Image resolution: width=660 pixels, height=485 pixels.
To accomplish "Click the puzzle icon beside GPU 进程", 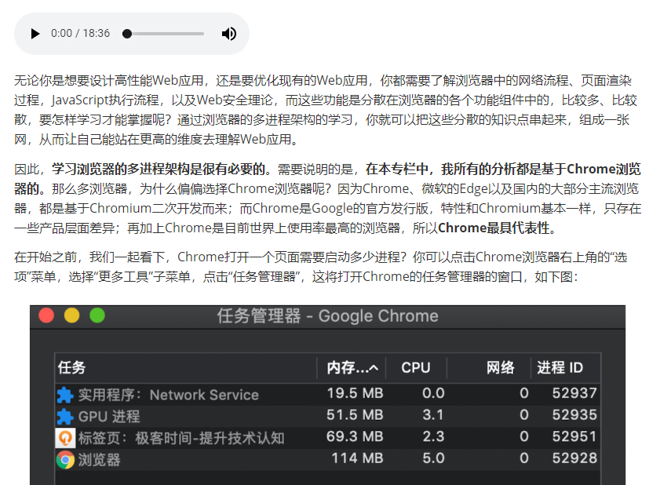I will 65,416.
